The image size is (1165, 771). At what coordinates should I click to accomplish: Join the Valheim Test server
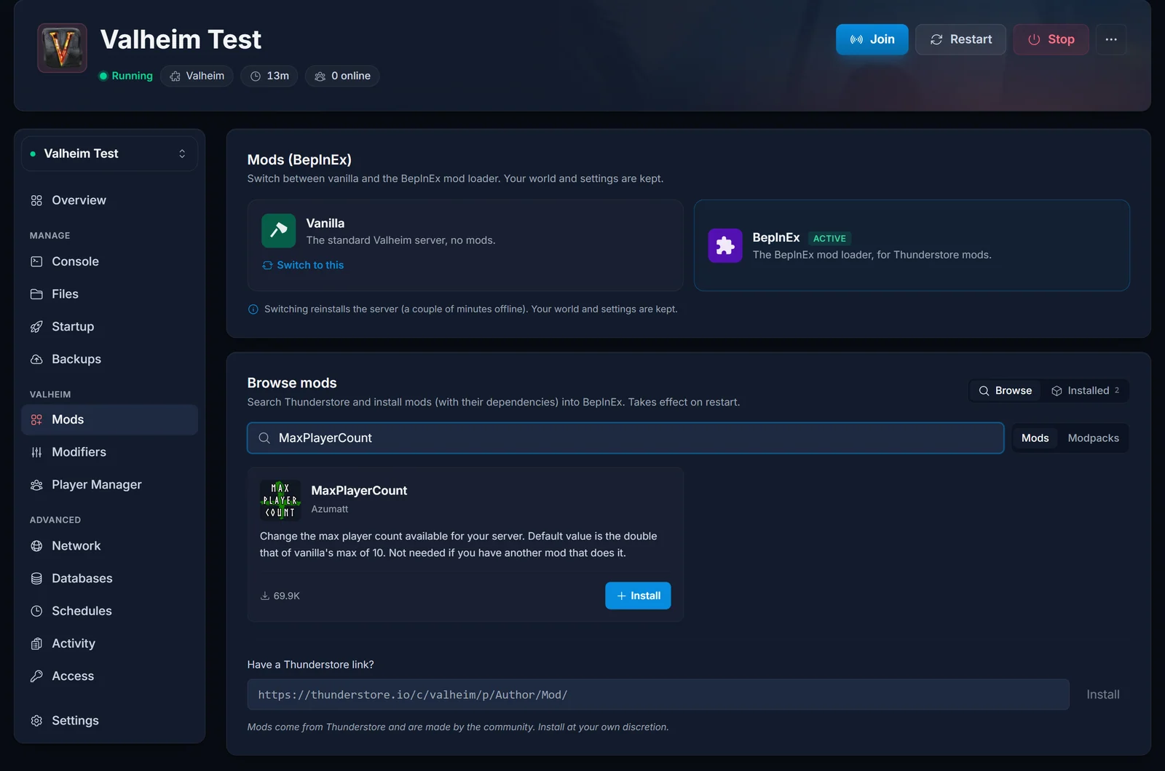coord(872,39)
